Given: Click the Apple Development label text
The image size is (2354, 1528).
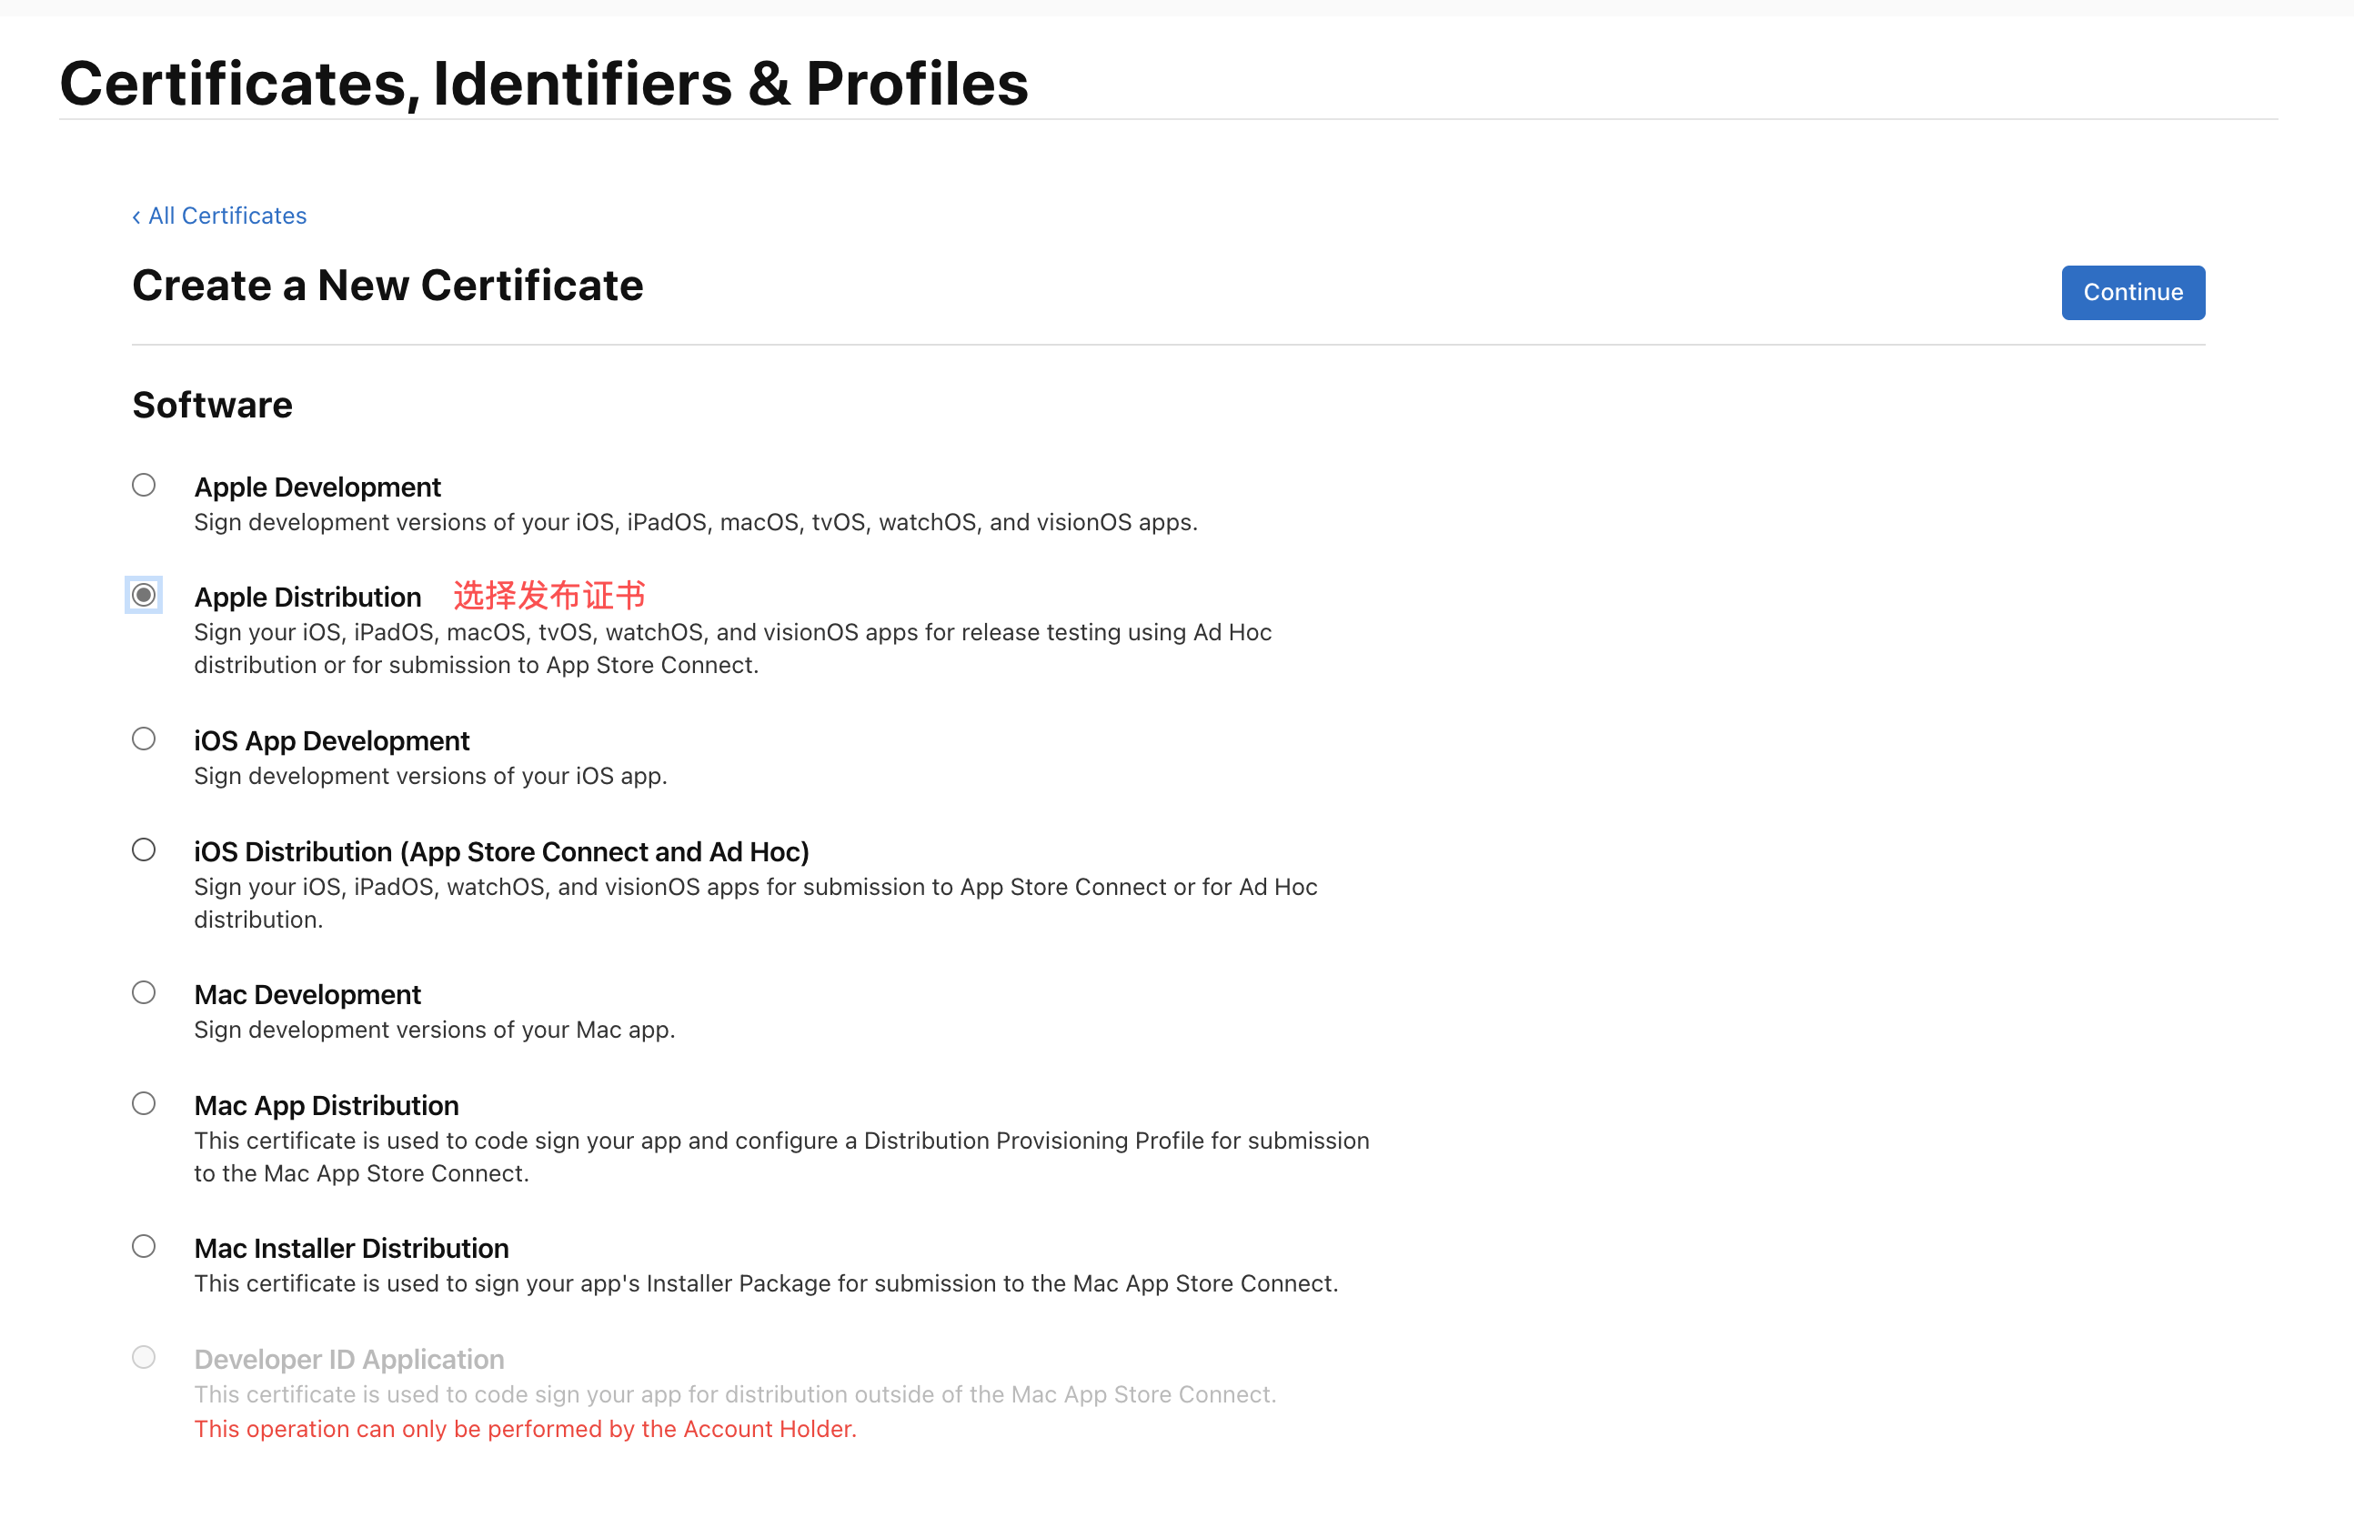Looking at the screenshot, I should (317, 488).
